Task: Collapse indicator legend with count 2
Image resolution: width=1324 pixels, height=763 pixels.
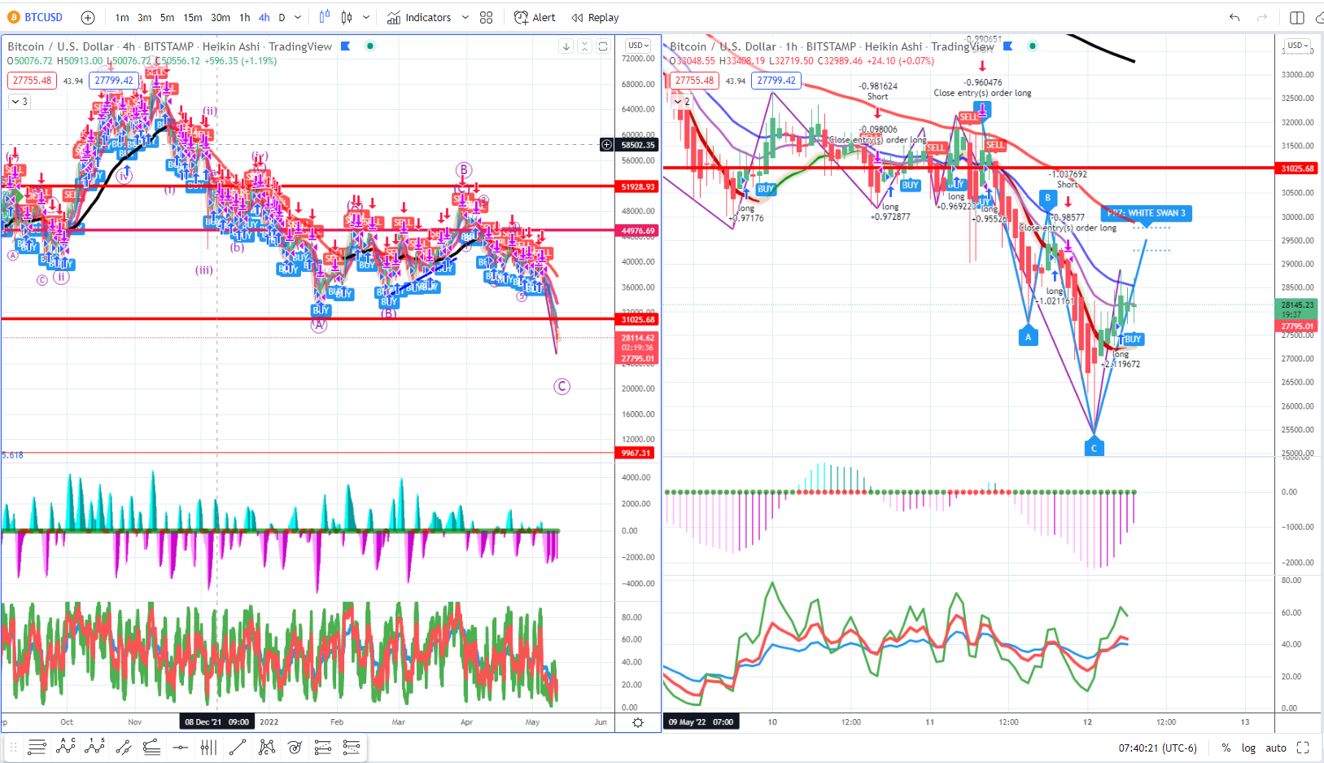Action: [682, 102]
